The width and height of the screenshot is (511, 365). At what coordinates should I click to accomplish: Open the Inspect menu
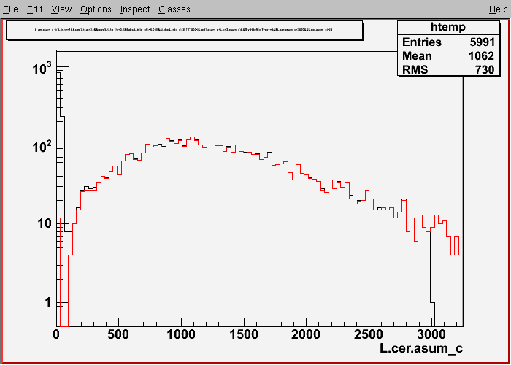135,9
